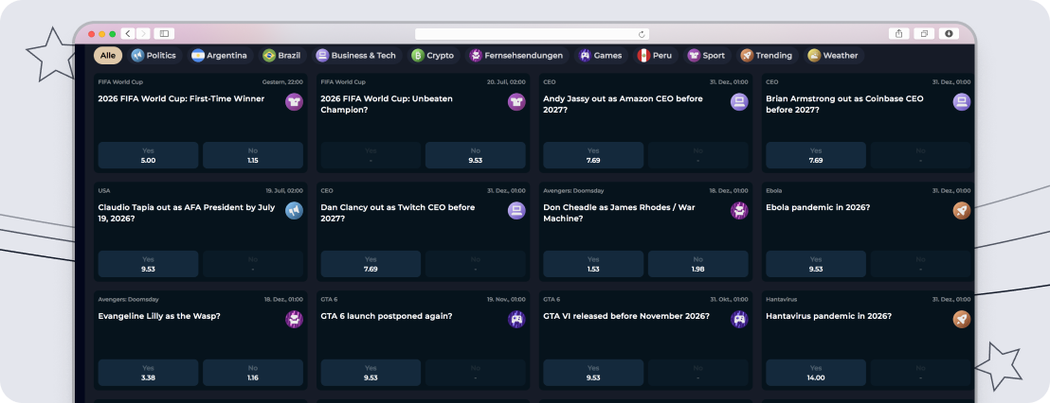Open 'Brian Armstrong out as Coinbase CEO' title
Image resolution: width=1050 pixels, height=403 pixels.
tap(844, 104)
